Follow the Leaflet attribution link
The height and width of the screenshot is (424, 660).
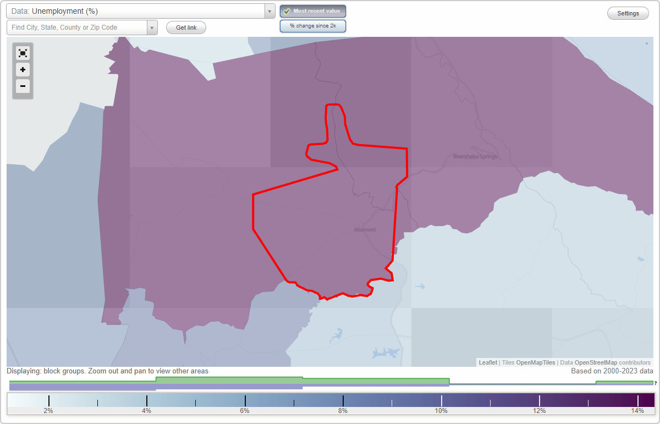488,362
